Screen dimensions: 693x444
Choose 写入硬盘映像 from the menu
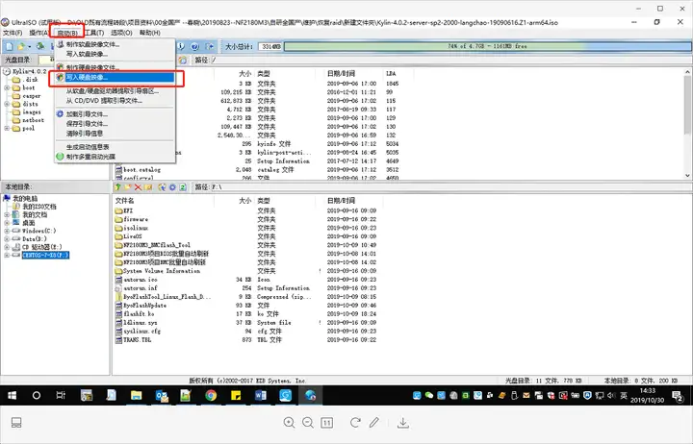pyautogui.click(x=115, y=78)
